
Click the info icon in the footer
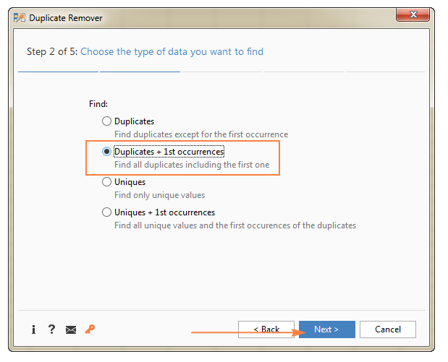coord(33,329)
